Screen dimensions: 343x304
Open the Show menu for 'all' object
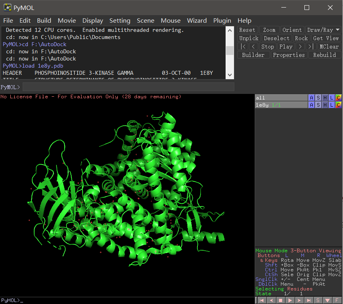318,98
